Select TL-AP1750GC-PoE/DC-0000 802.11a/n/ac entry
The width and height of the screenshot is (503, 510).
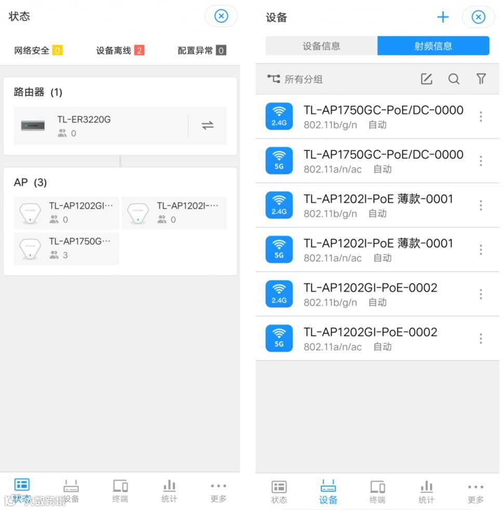[x=377, y=161]
